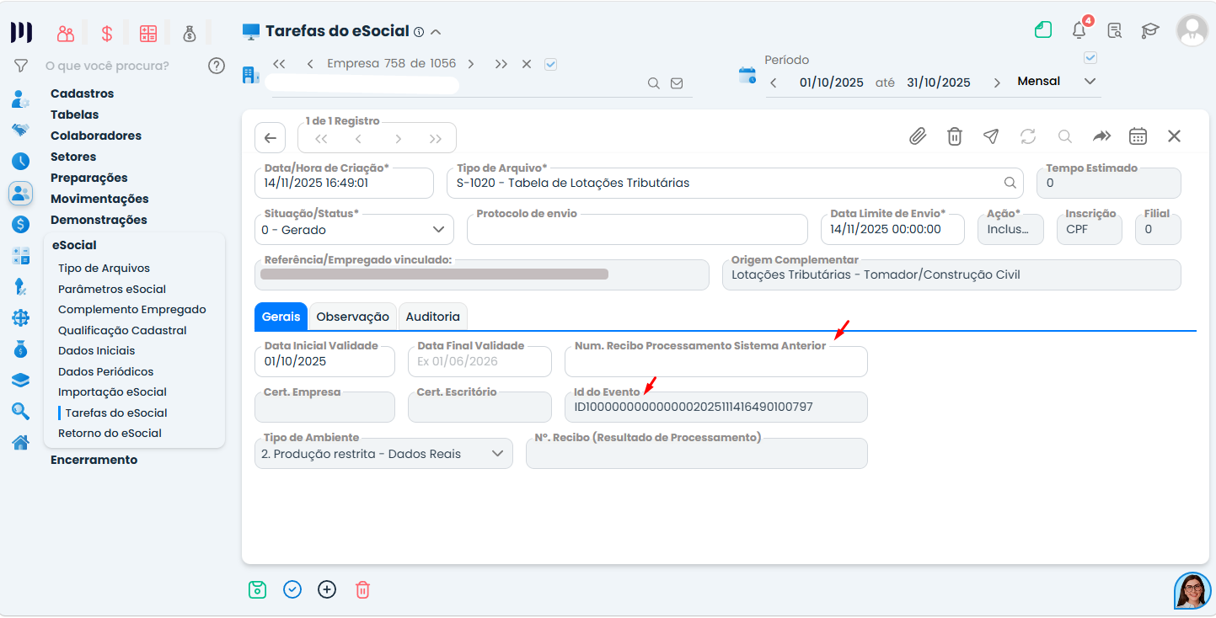Open the money bag module in top bar
The height and width of the screenshot is (618, 1216).
(x=190, y=34)
